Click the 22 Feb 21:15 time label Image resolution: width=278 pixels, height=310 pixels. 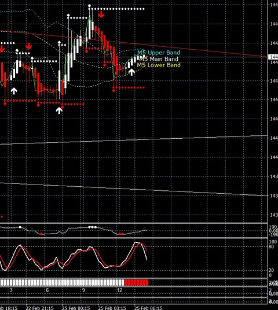39,308
